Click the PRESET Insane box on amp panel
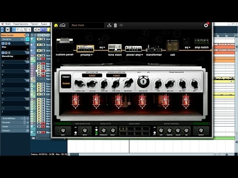238x178 pixels. click(x=66, y=82)
